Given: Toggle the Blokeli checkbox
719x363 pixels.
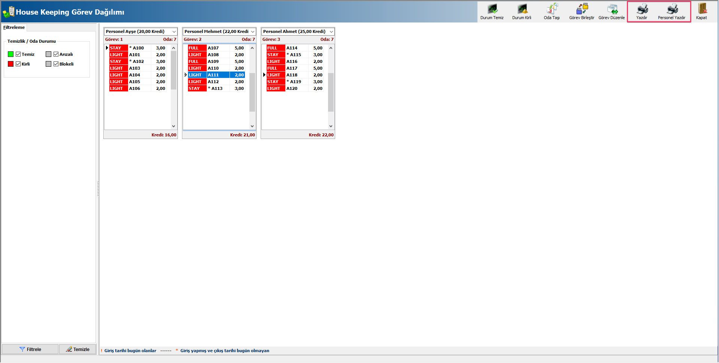Looking at the screenshot, I should coord(56,64).
